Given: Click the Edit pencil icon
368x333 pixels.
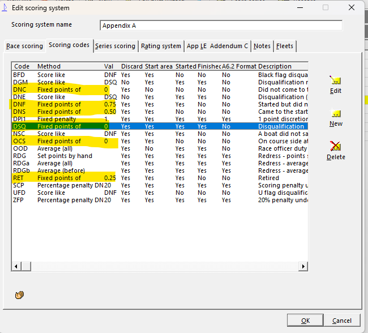Looking at the screenshot, I should 336,81.
